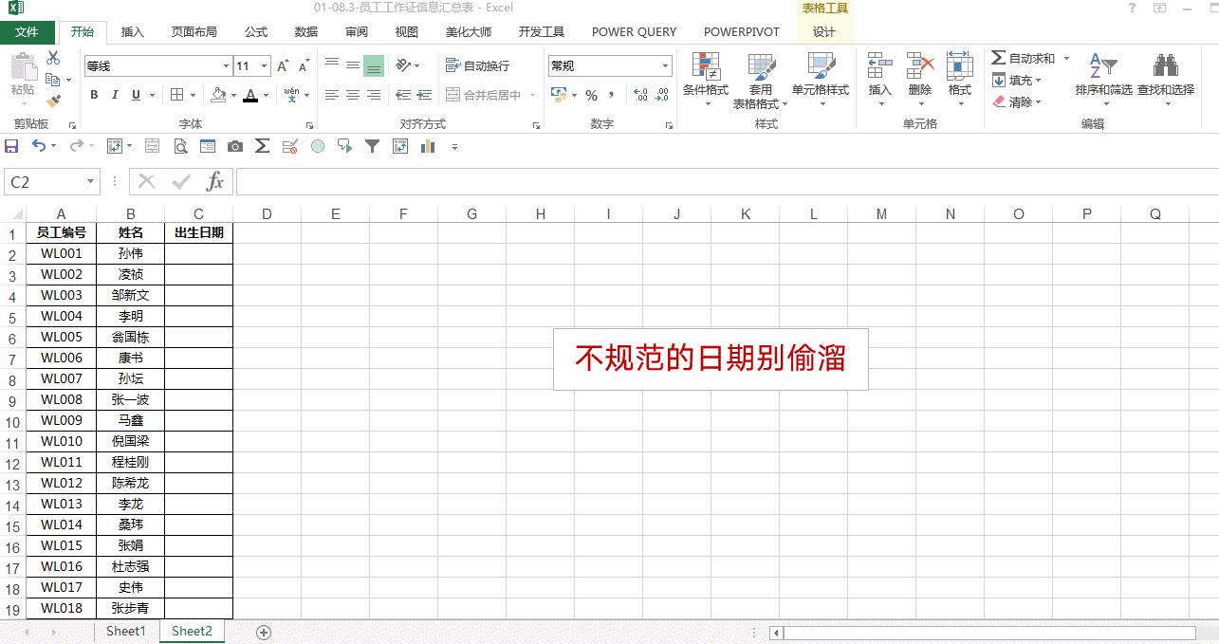Click the funnel filter icon in quick access toolbar
The width and height of the screenshot is (1219, 644).
[x=373, y=146]
